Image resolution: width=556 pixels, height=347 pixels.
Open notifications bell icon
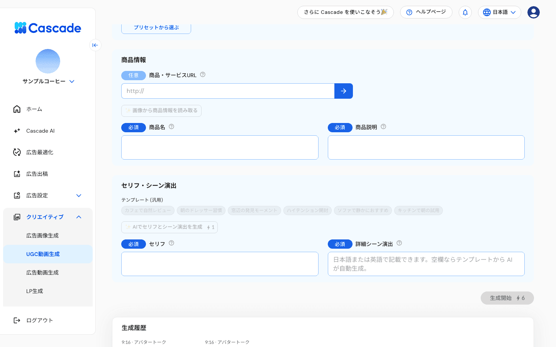[x=465, y=12]
